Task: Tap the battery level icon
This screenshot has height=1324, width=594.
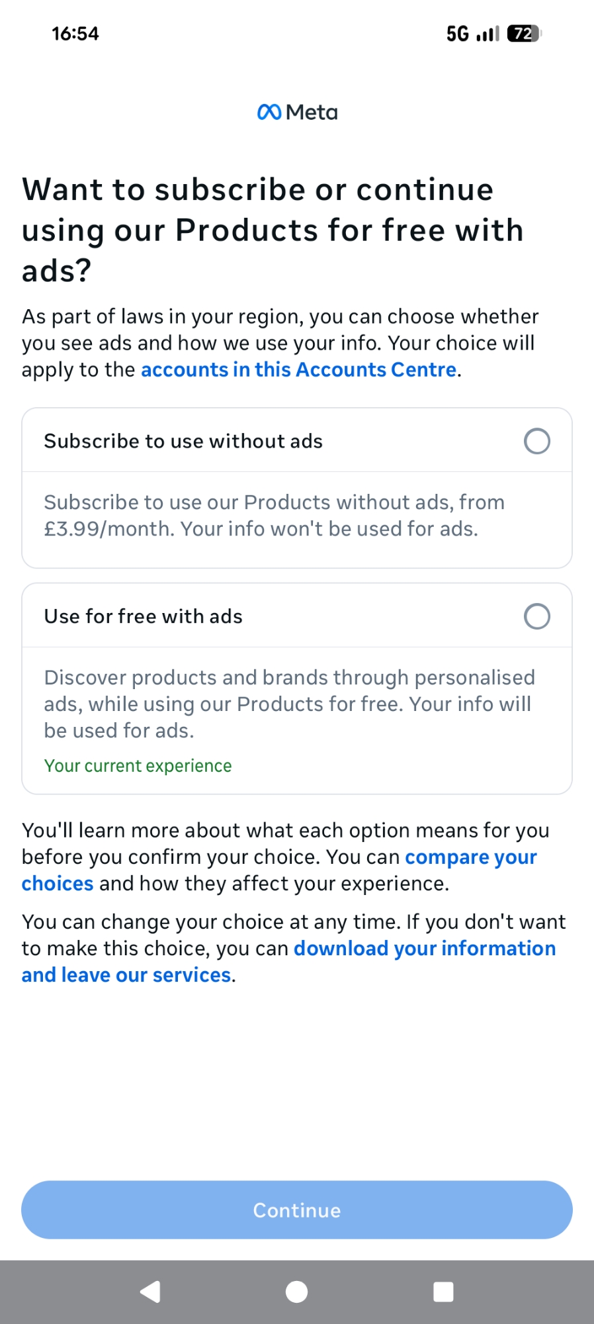Action: coord(524,34)
